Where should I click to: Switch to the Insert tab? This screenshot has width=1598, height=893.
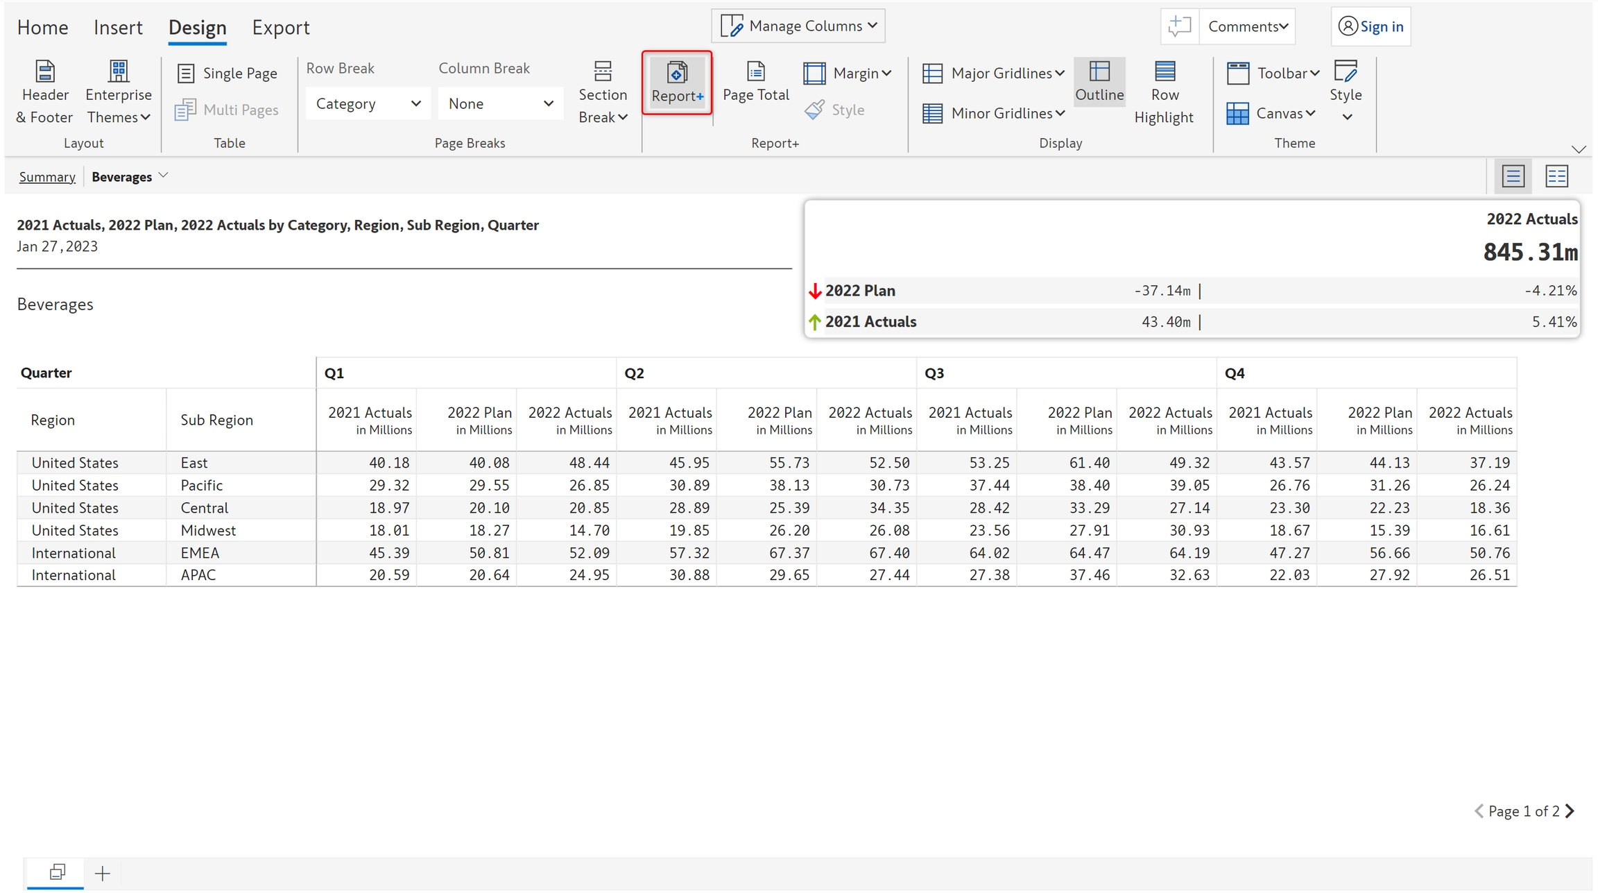[118, 28]
